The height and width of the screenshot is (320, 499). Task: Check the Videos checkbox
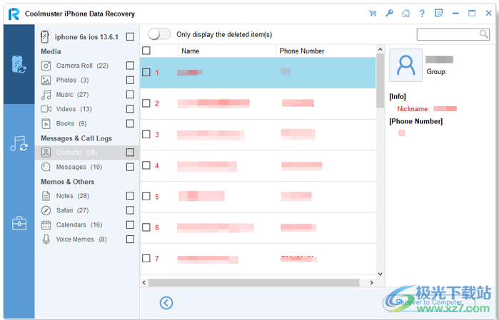tap(130, 109)
